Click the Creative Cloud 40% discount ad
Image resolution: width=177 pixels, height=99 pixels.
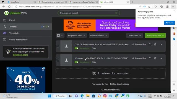(x=26, y=80)
